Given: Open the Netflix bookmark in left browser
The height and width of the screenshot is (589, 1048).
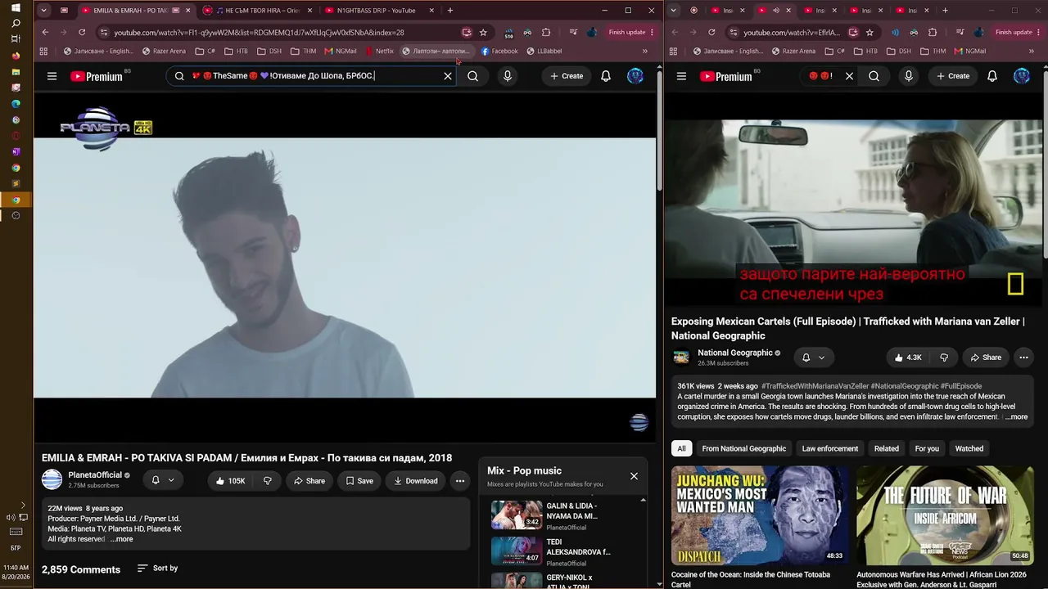Looking at the screenshot, I should click(379, 51).
